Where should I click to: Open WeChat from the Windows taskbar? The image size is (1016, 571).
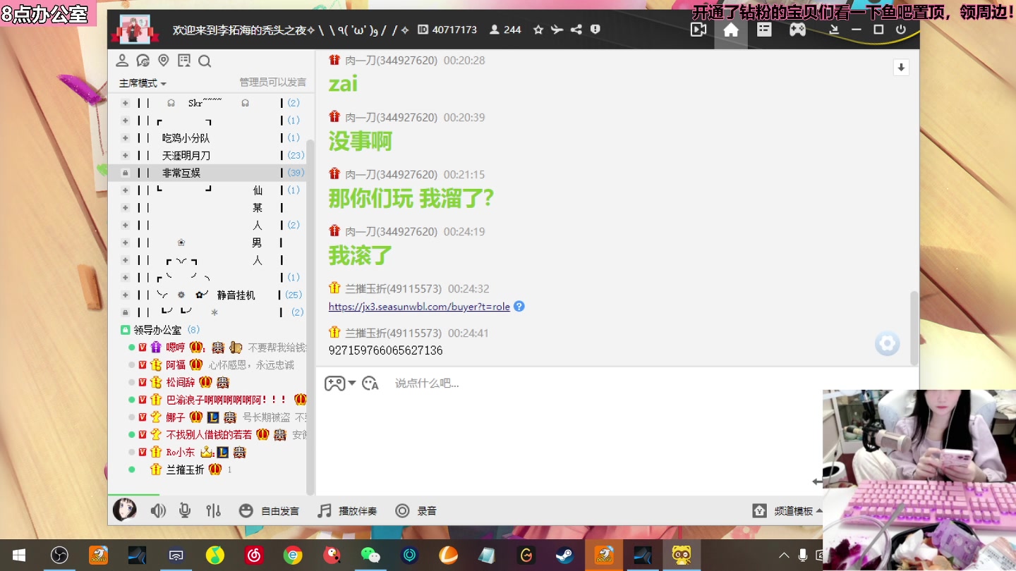pyautogui.click(x=370, y=555)
